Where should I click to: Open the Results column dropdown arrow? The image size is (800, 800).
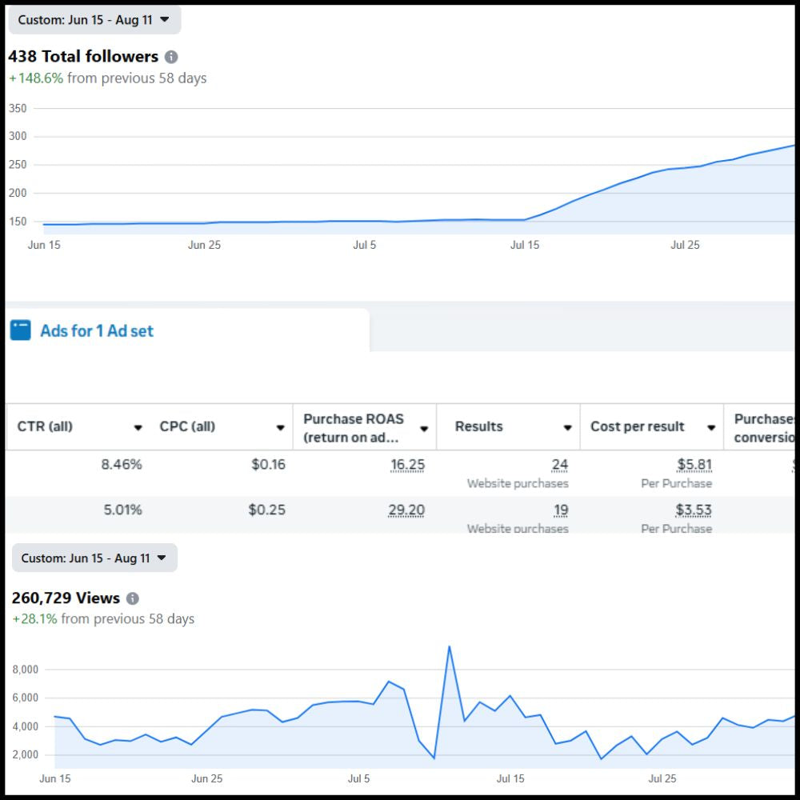coord(567,428)
